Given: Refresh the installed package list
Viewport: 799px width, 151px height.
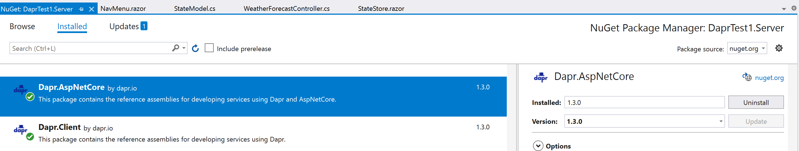Looking at the screenshot, I should [x=195, y=48].
